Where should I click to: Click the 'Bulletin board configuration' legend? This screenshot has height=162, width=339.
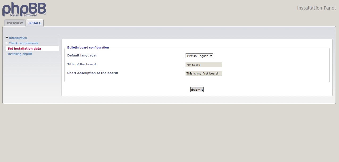pos(88,47)
